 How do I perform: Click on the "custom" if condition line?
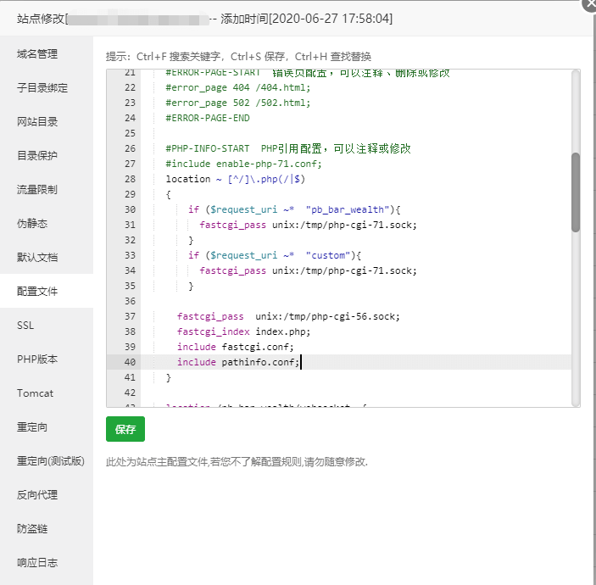point(275,255)
